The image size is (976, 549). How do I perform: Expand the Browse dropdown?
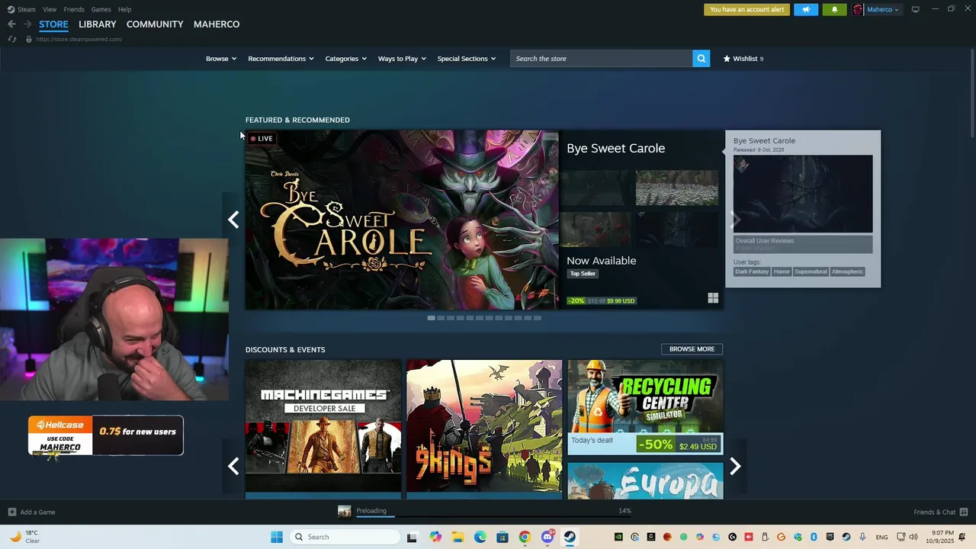click(221, 59)
